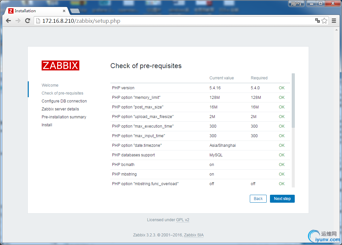This screenshot has height=245, width=342.
Task: Click the "Required" column header
Action: [259, 78]
